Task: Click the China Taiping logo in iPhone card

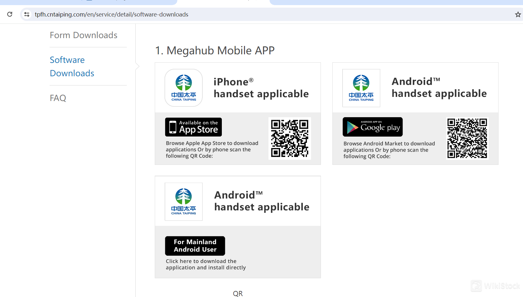Action: [184, 88]
